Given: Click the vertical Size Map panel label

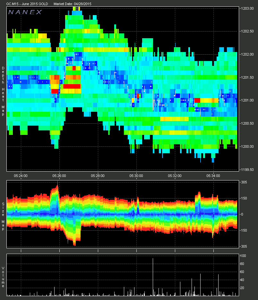Looking at the screenshot, I should (3, 214).
